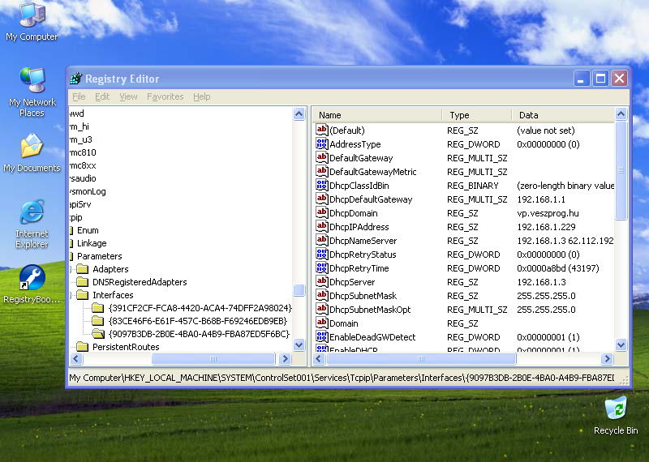Click the DhcpNameServer string icon
Viewport: 649px width, 462px height.
[x=321, y=240]
